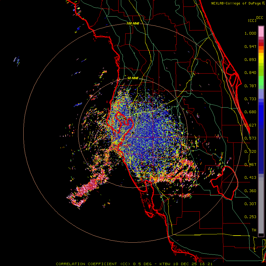Click the 0.733 scale value

(250, 99)
